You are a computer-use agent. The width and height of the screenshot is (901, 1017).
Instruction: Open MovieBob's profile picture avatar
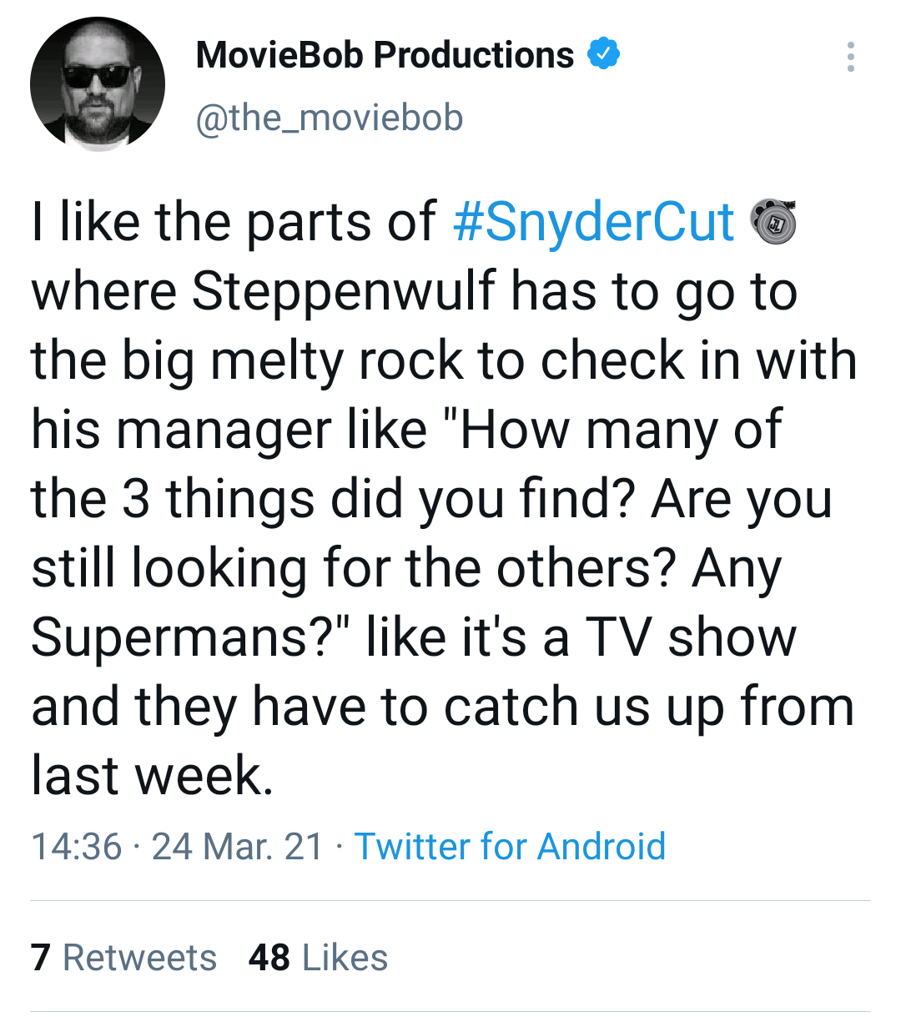[x=98, y=84]
